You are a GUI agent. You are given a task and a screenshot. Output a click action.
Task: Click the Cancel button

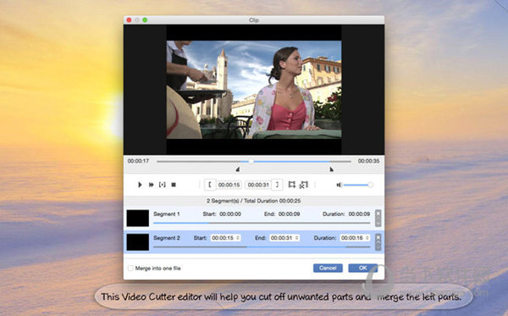(x=328, y=268)
